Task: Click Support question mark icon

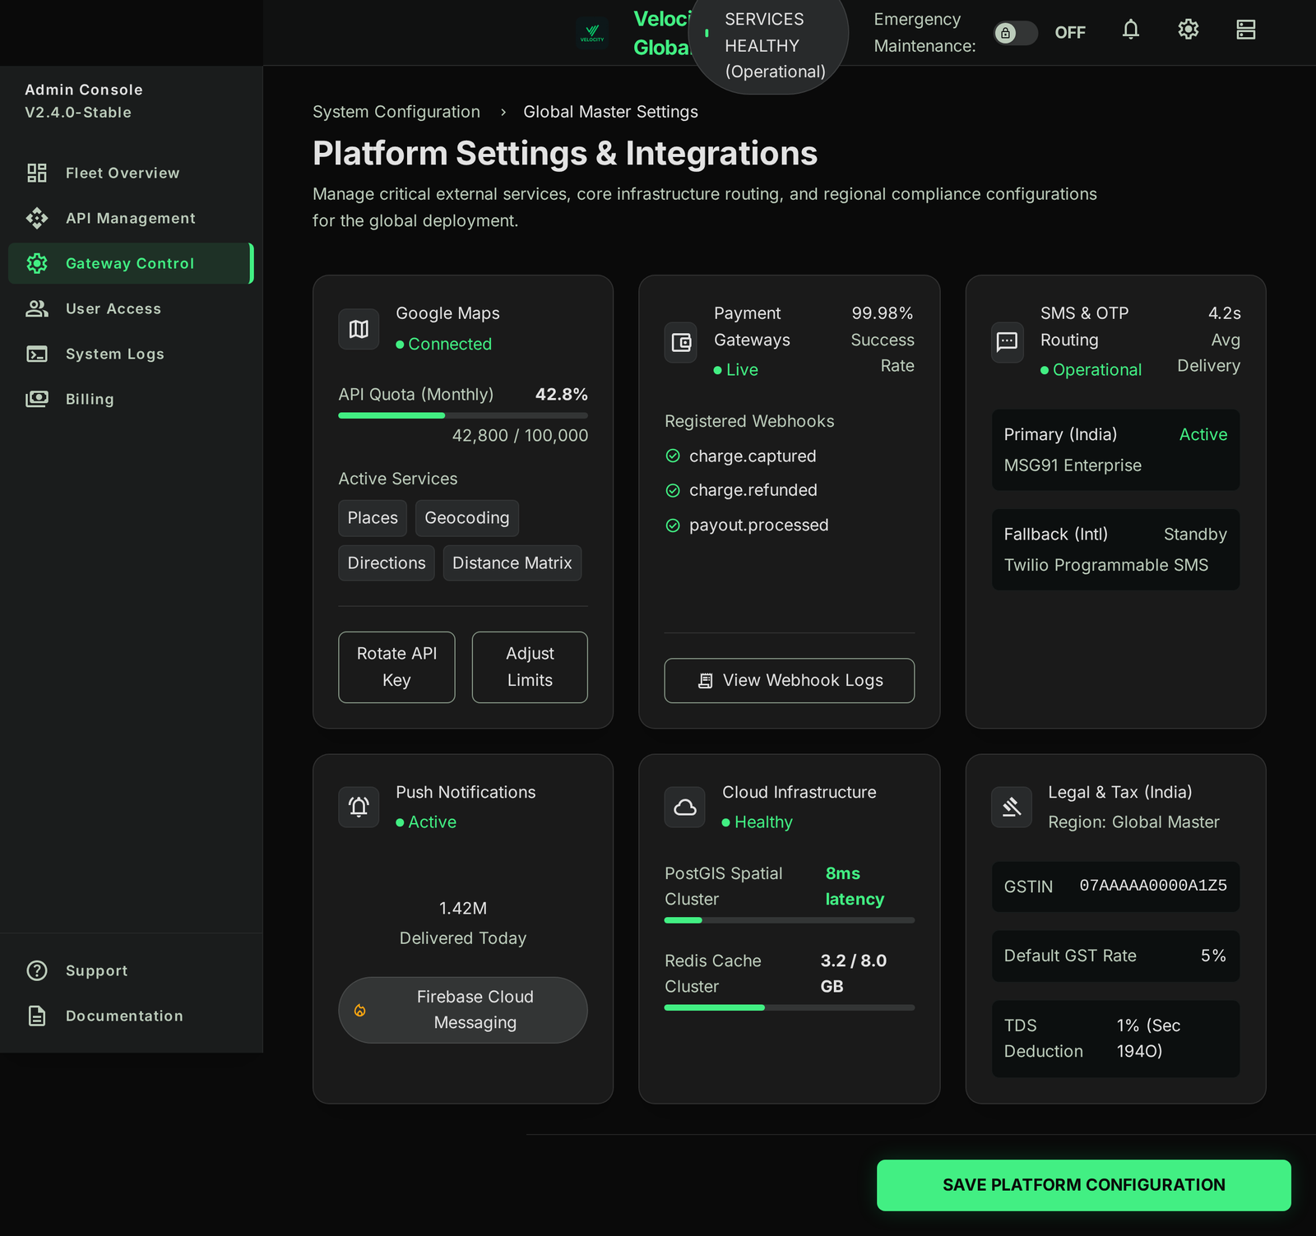Action: click(37, 970)
